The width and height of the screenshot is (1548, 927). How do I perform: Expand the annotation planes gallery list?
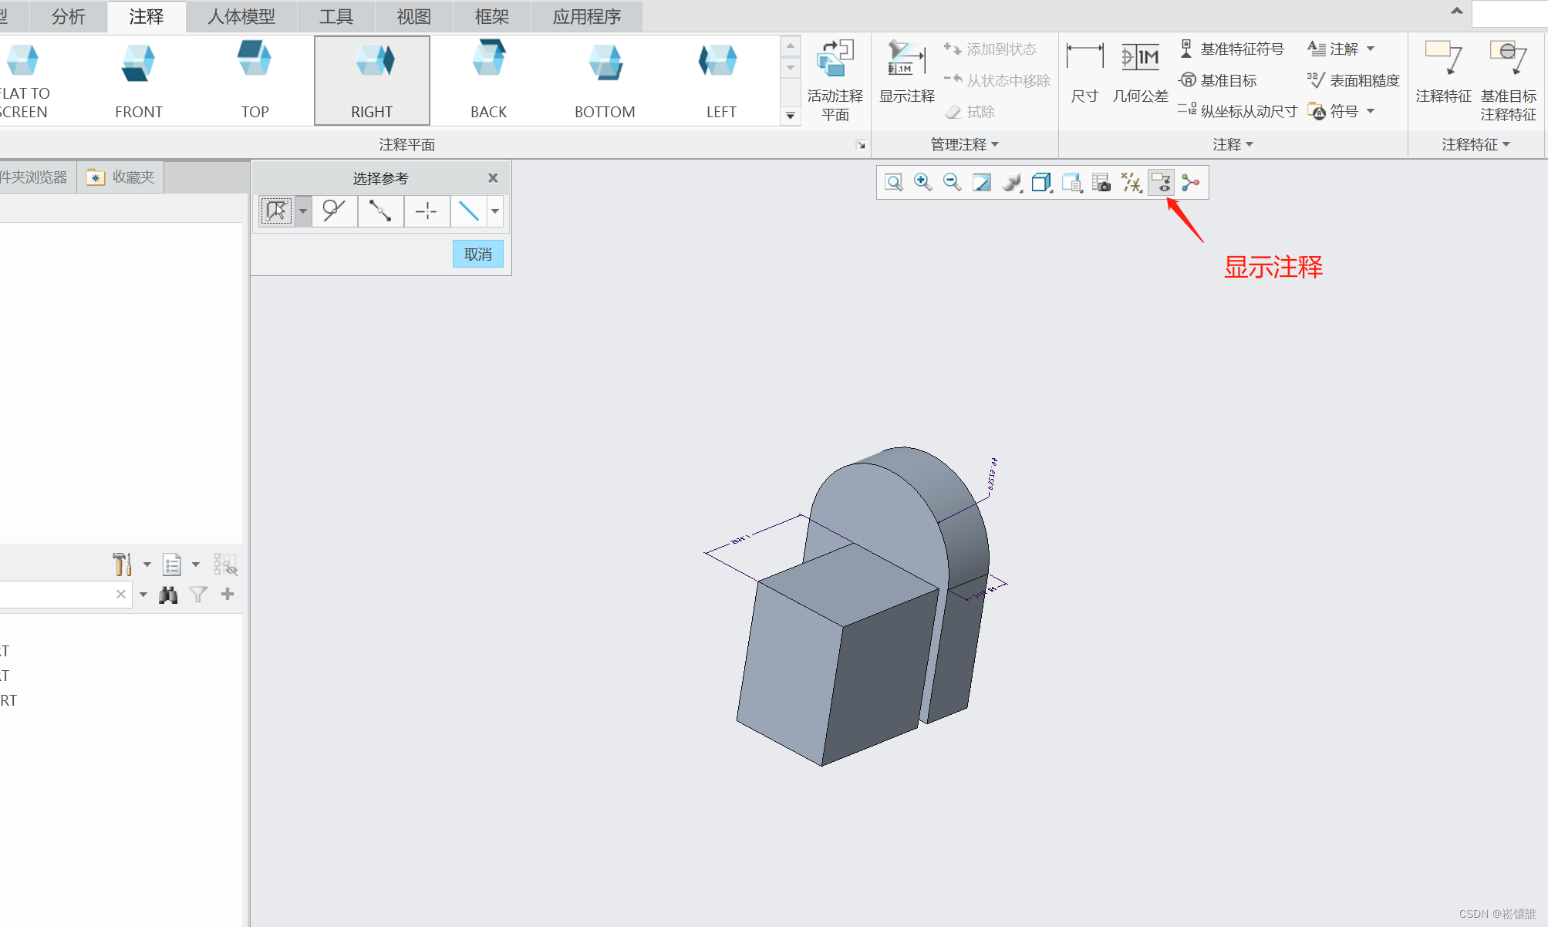coord(790,116)
